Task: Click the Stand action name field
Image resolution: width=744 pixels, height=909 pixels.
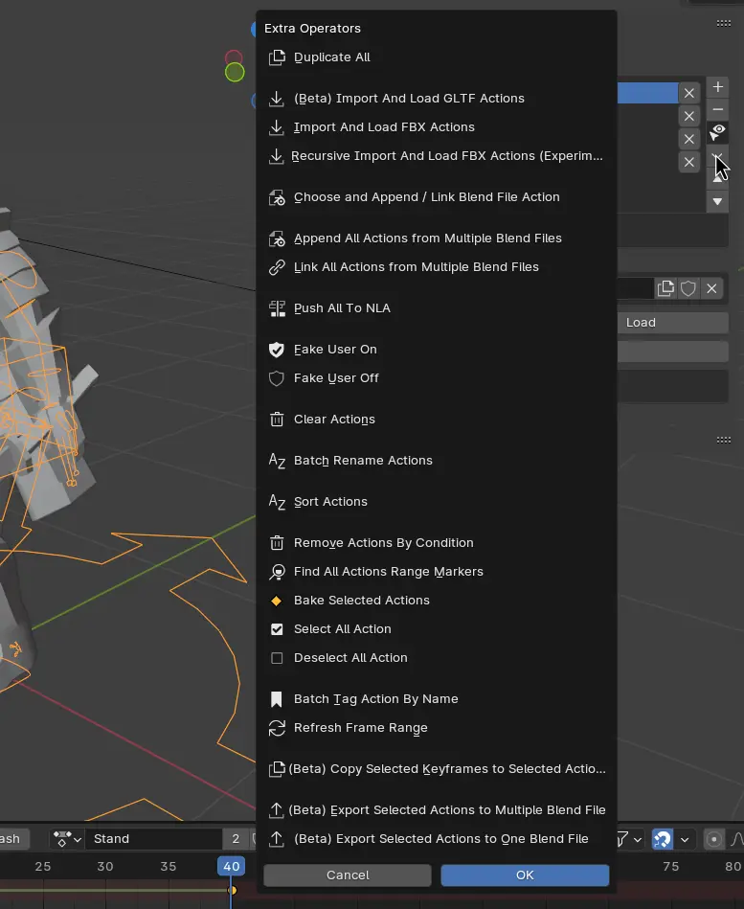Action: coord(153,839)
